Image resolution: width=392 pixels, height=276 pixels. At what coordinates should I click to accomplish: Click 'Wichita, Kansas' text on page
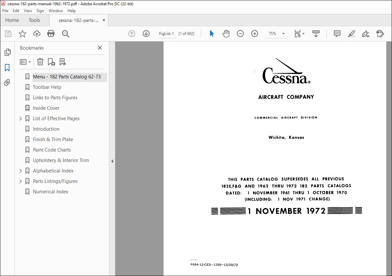pos(286,138)
